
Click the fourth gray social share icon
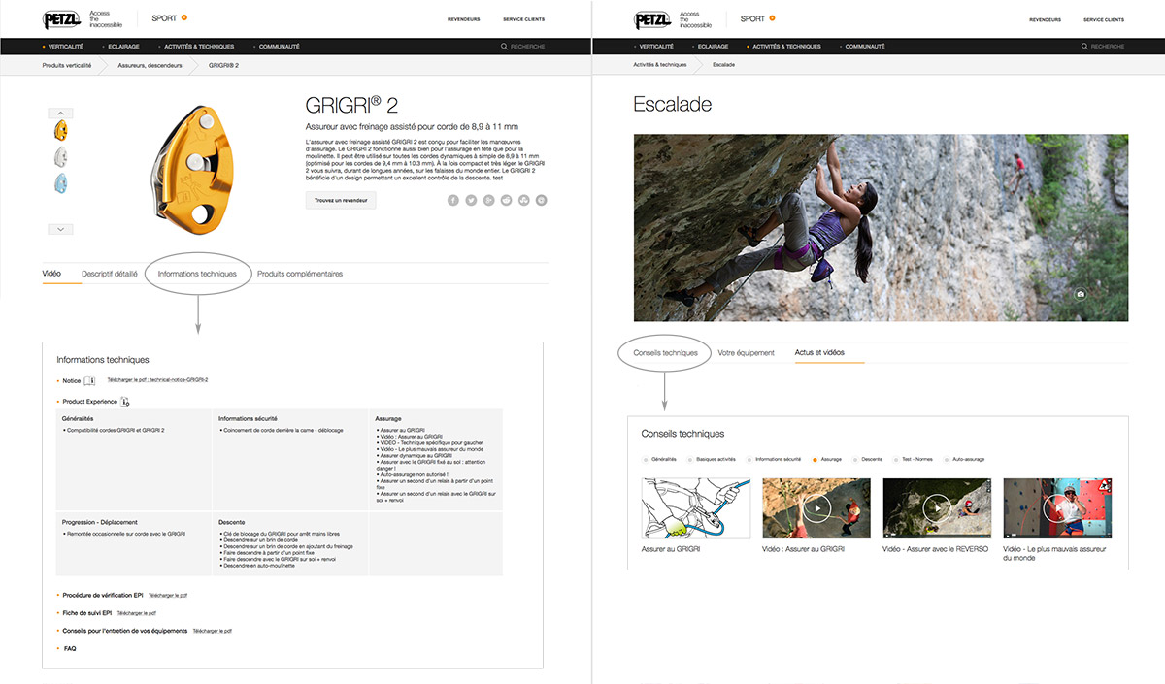click(x=506, y=200)
